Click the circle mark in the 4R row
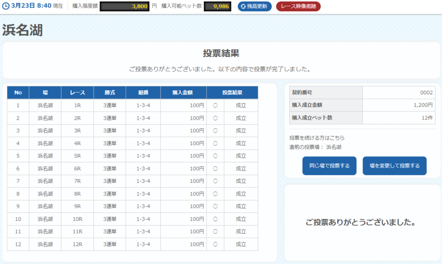Image resolution: width=442 pixels, height=264 pixels. (x=215, y=143)
